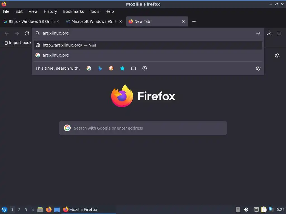Open the Help menu

click(x=109, y=11)
